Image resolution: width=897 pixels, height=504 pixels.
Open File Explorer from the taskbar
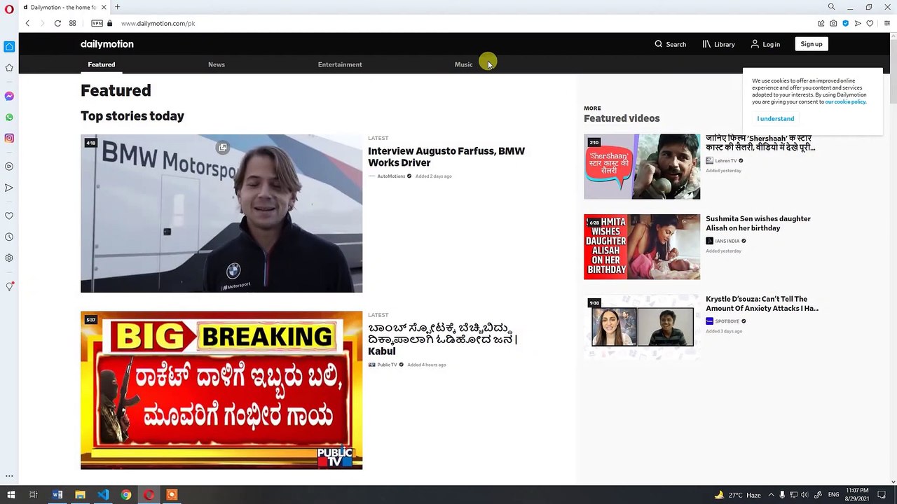coord(80,495)
